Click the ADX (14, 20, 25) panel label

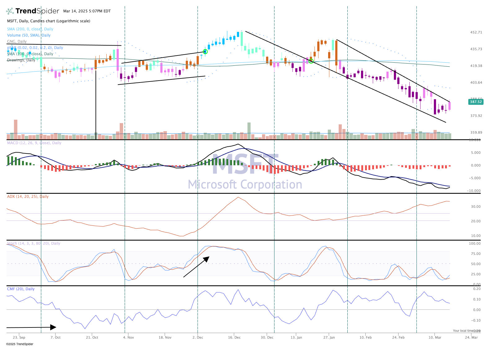(x=28, y=197)
